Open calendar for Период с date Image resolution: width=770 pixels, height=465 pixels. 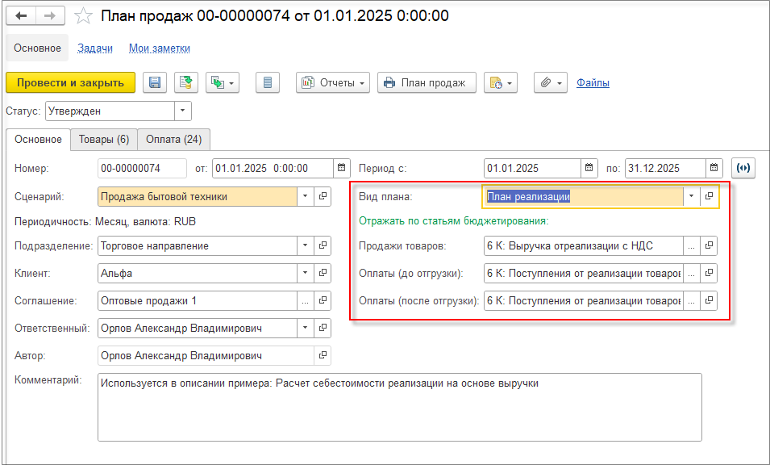(x=589, y=168)
